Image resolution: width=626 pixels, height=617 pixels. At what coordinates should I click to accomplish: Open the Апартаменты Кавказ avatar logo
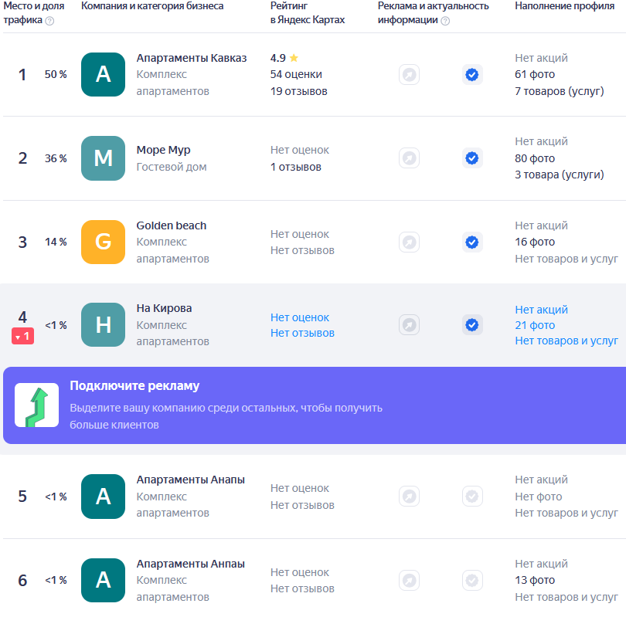point(103,75)
